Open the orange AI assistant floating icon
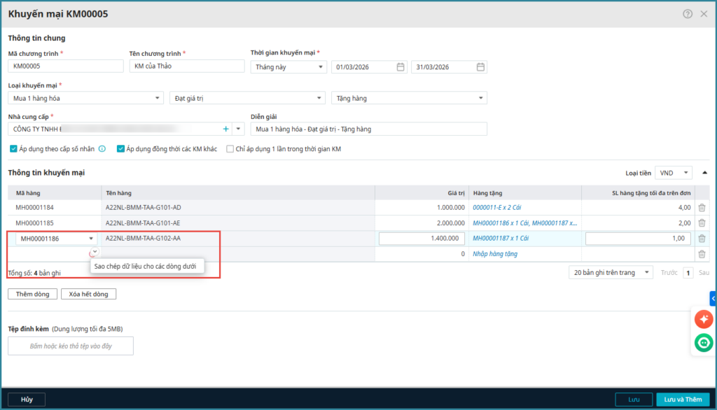 703,319
